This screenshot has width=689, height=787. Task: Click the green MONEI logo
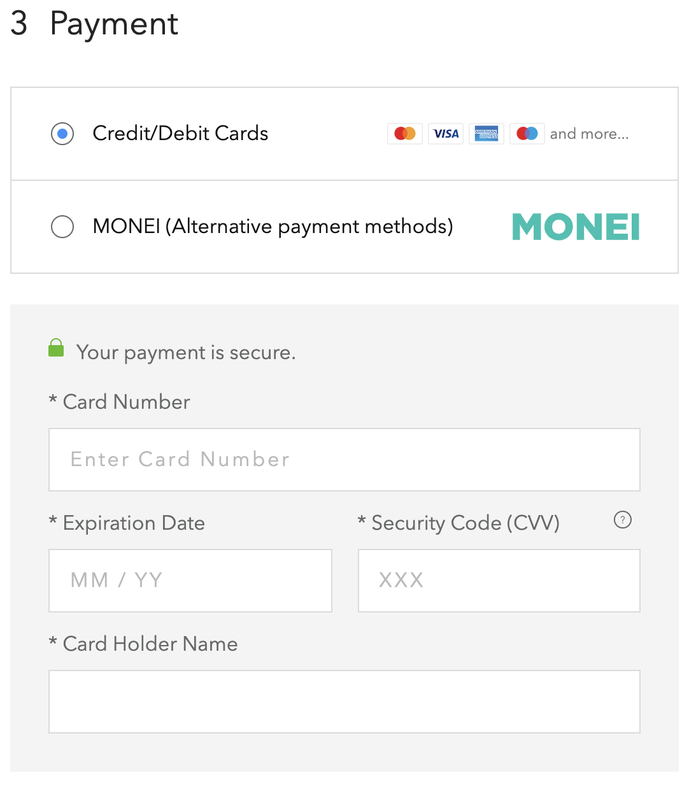(x=576, y=227)
